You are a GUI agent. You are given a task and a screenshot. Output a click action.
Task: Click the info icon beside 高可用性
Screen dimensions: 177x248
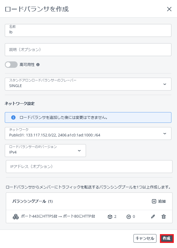38,65
